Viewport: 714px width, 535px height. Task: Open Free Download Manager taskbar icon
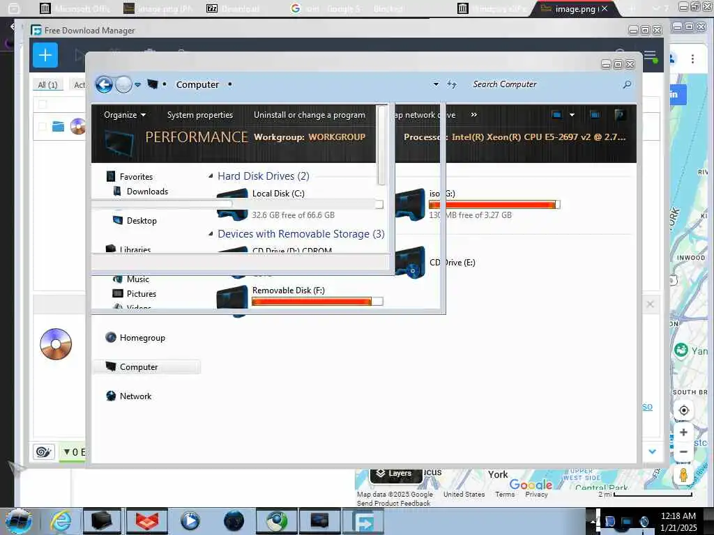click(x=363, y=521)
